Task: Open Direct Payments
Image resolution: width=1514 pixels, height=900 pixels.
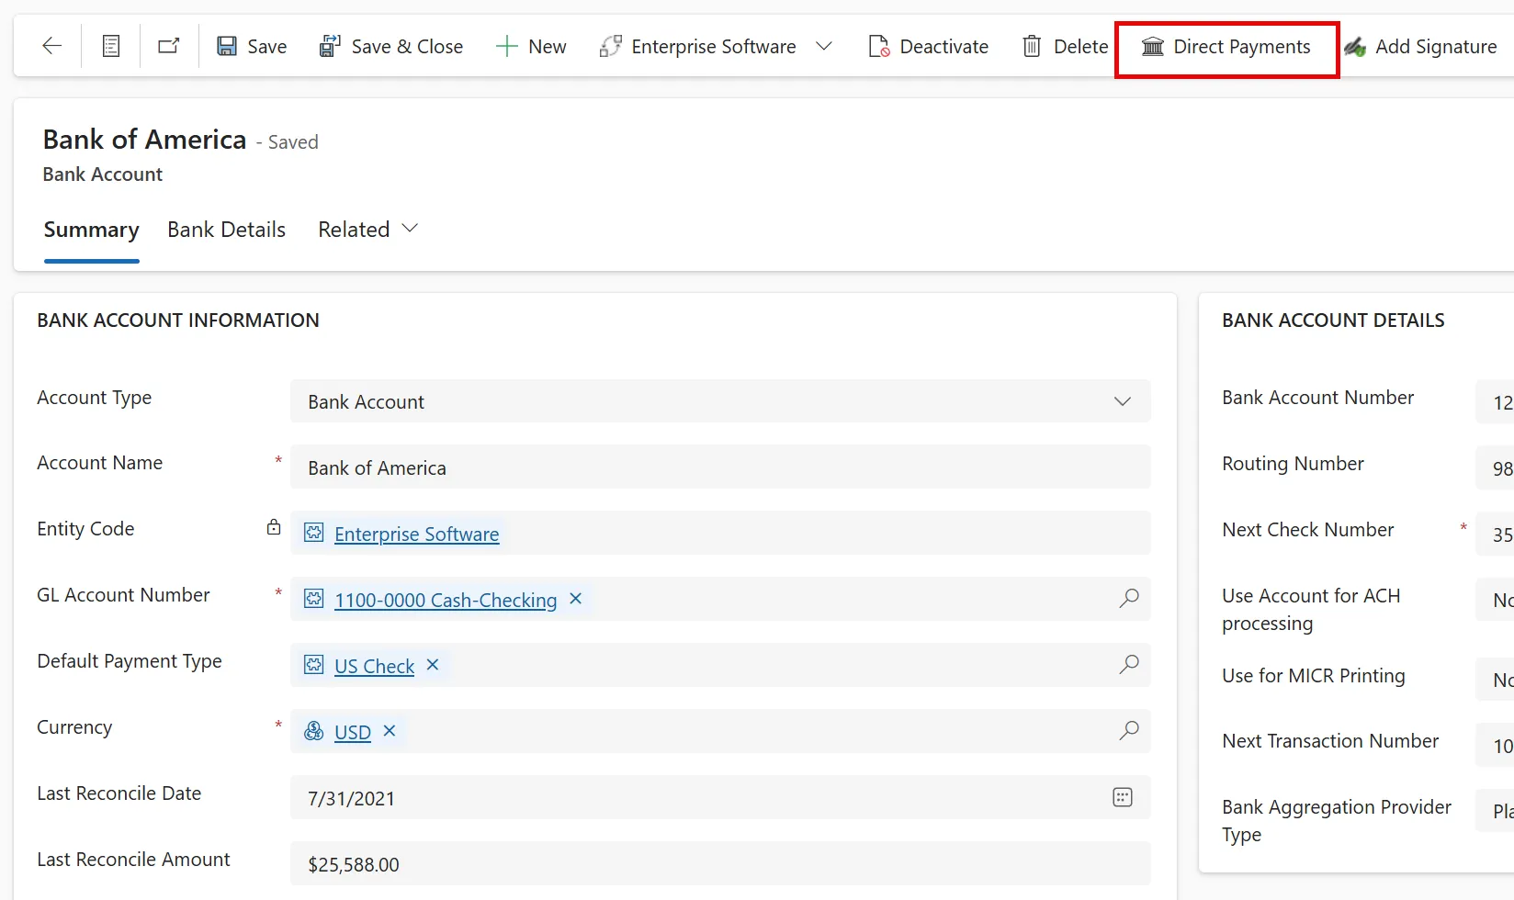Action: [x=1226, y=46]
